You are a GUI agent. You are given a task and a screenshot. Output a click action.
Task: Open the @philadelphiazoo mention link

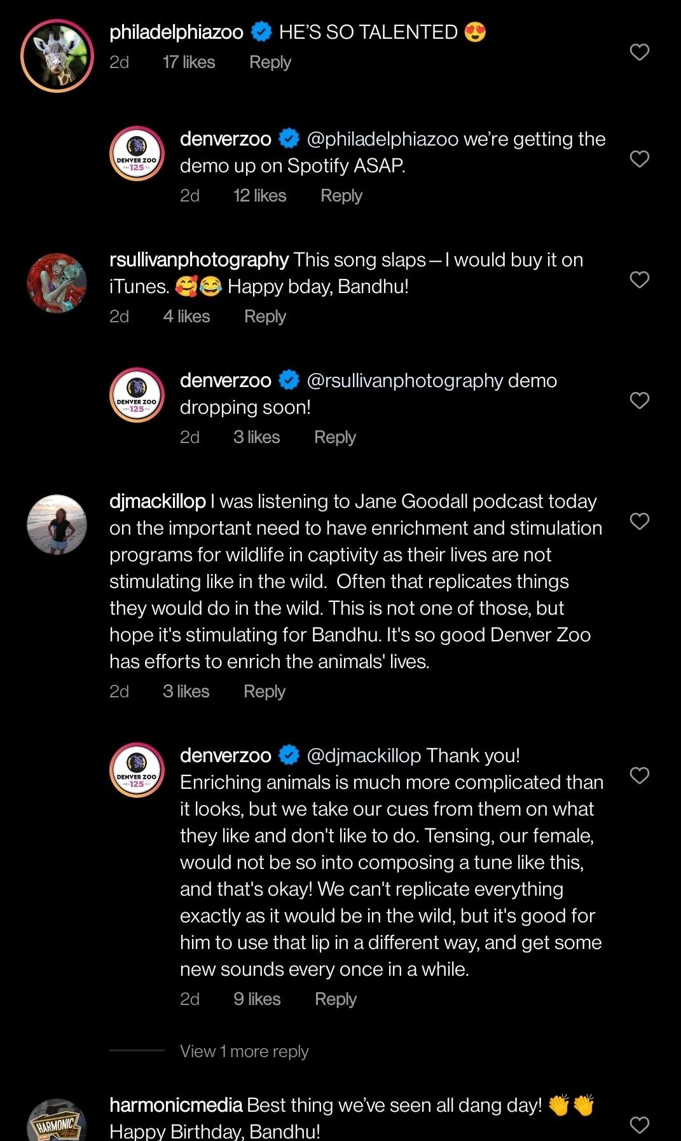click(382, 139)
